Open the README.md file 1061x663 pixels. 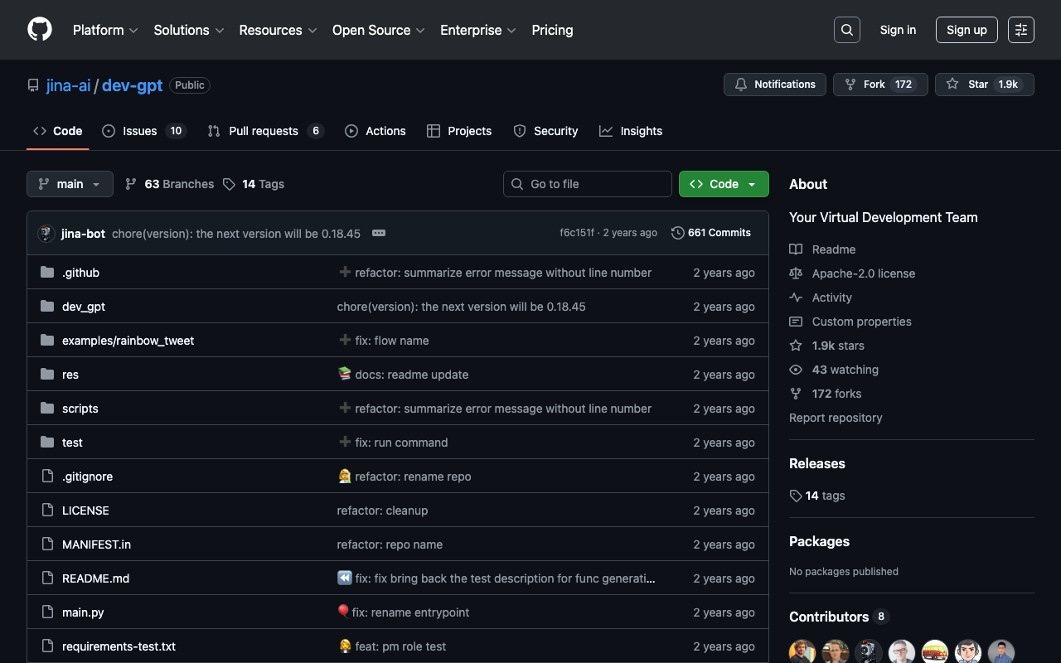[x=95, y=578]
